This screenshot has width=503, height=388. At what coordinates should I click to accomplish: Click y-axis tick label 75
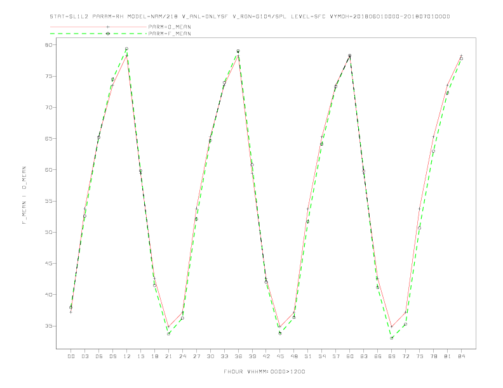48,76
